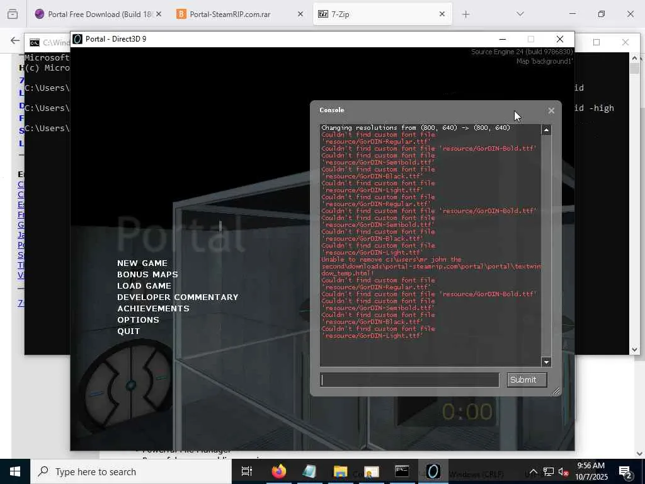Viewport: 645px width, 484px height.
Task: Open Developer Commentary menu entry
Action: click(177, 297)
